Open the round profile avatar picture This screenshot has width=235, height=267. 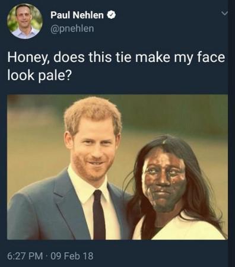[x=25, y=21]
